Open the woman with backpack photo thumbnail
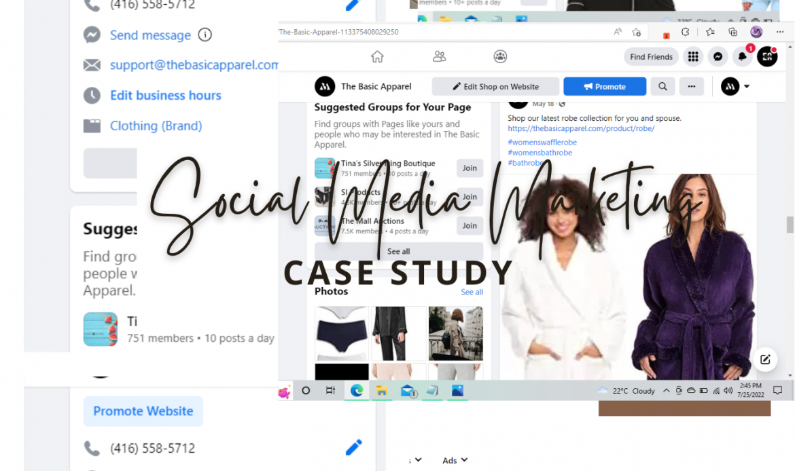795x471 pixels. (456, 333)
